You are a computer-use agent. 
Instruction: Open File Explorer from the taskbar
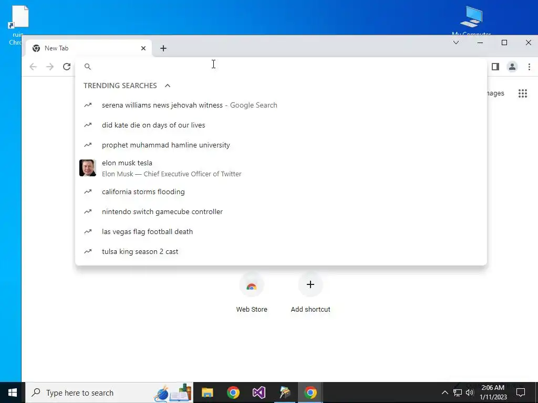click(207, 393)
